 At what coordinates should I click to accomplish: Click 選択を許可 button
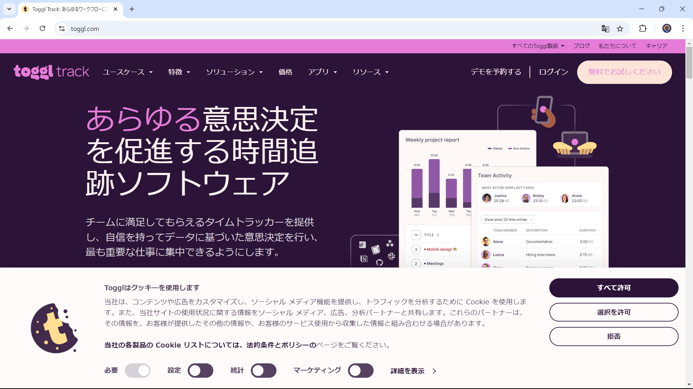614,312
